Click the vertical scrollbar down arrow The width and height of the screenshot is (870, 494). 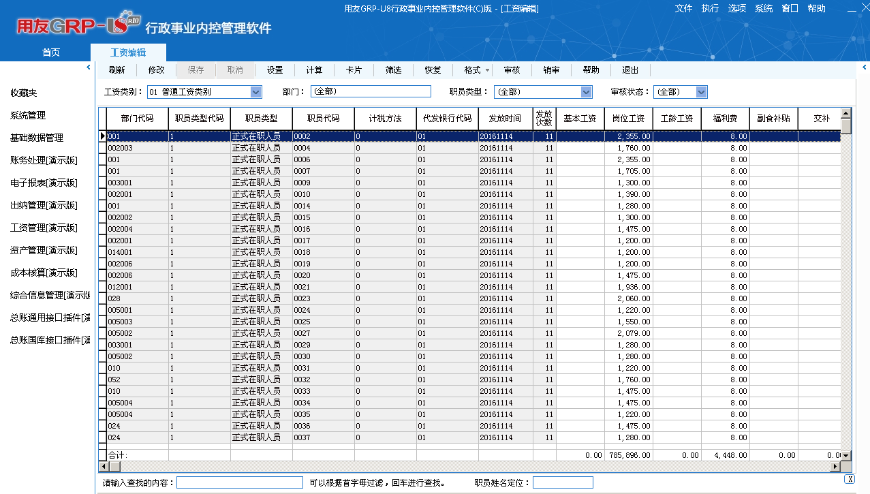click(x=846, y=455)
